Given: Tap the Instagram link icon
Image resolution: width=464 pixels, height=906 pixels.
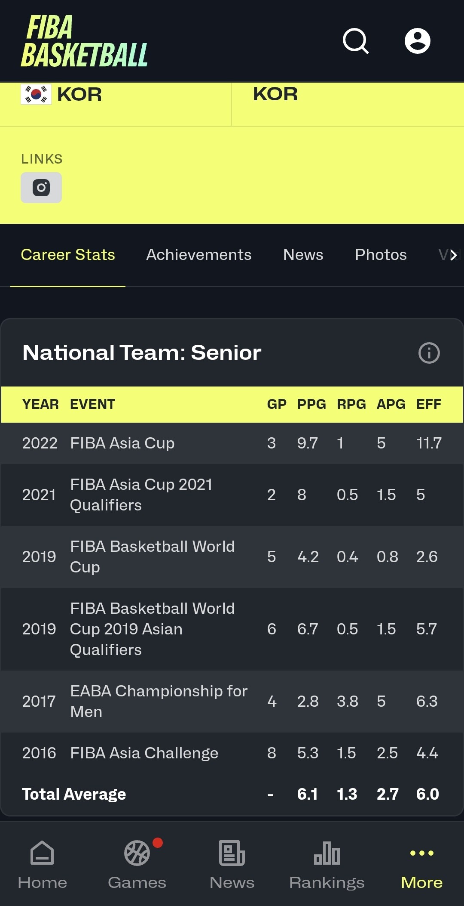Looking at the screenshot, I should point(41,188).
